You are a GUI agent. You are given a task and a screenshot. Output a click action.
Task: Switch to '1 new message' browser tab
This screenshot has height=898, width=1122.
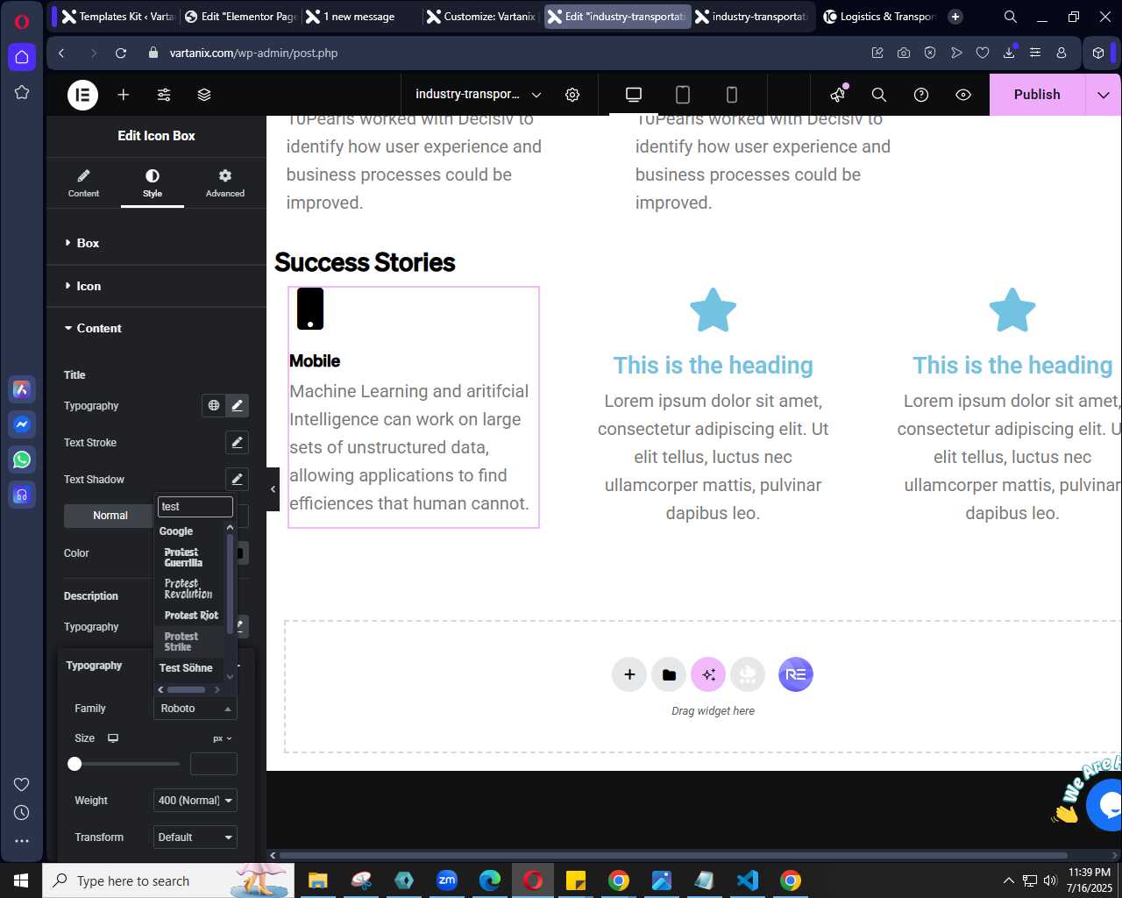361,17
